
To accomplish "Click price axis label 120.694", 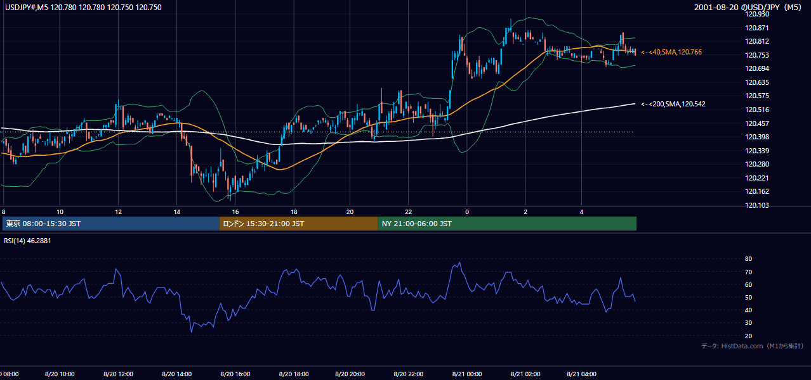I will pyautogui.click(x=757, y=68).
